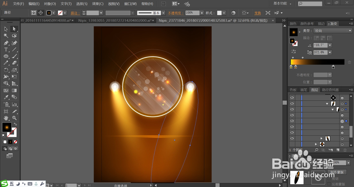Open the 窗口(W) menu
The height and width of the screenshot is (187, 354).
(131, 4)
